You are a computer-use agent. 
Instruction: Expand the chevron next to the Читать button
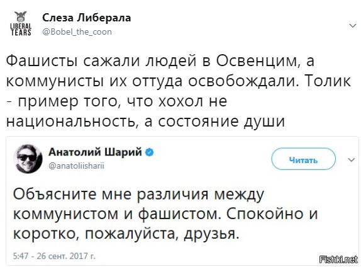351,160
